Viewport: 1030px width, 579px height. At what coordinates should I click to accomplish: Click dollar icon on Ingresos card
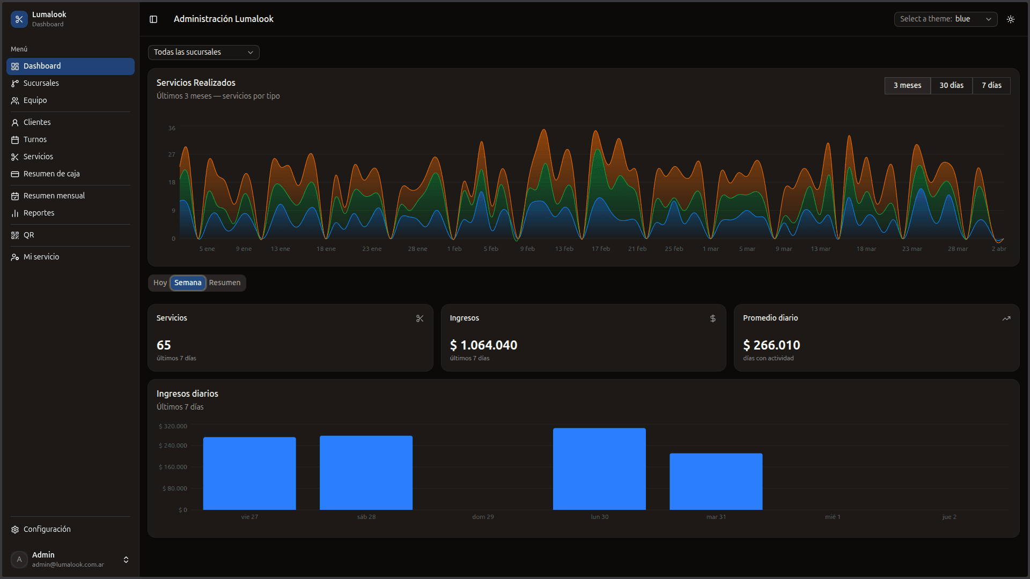713,318
